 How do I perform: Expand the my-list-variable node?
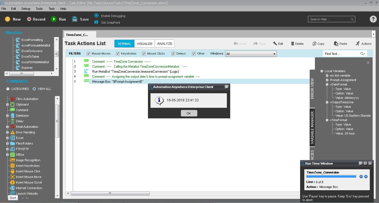click(327, 75)
